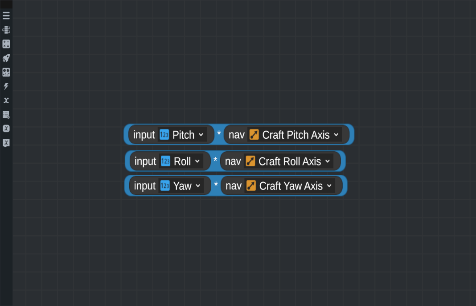Open the custom expressions rounded x category

pyautogui.click(x=6, y=129)
